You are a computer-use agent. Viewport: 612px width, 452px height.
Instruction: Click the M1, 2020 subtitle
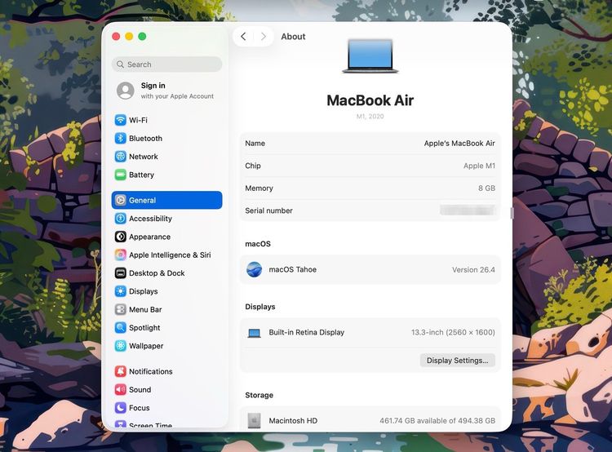(x=370, y=117)
